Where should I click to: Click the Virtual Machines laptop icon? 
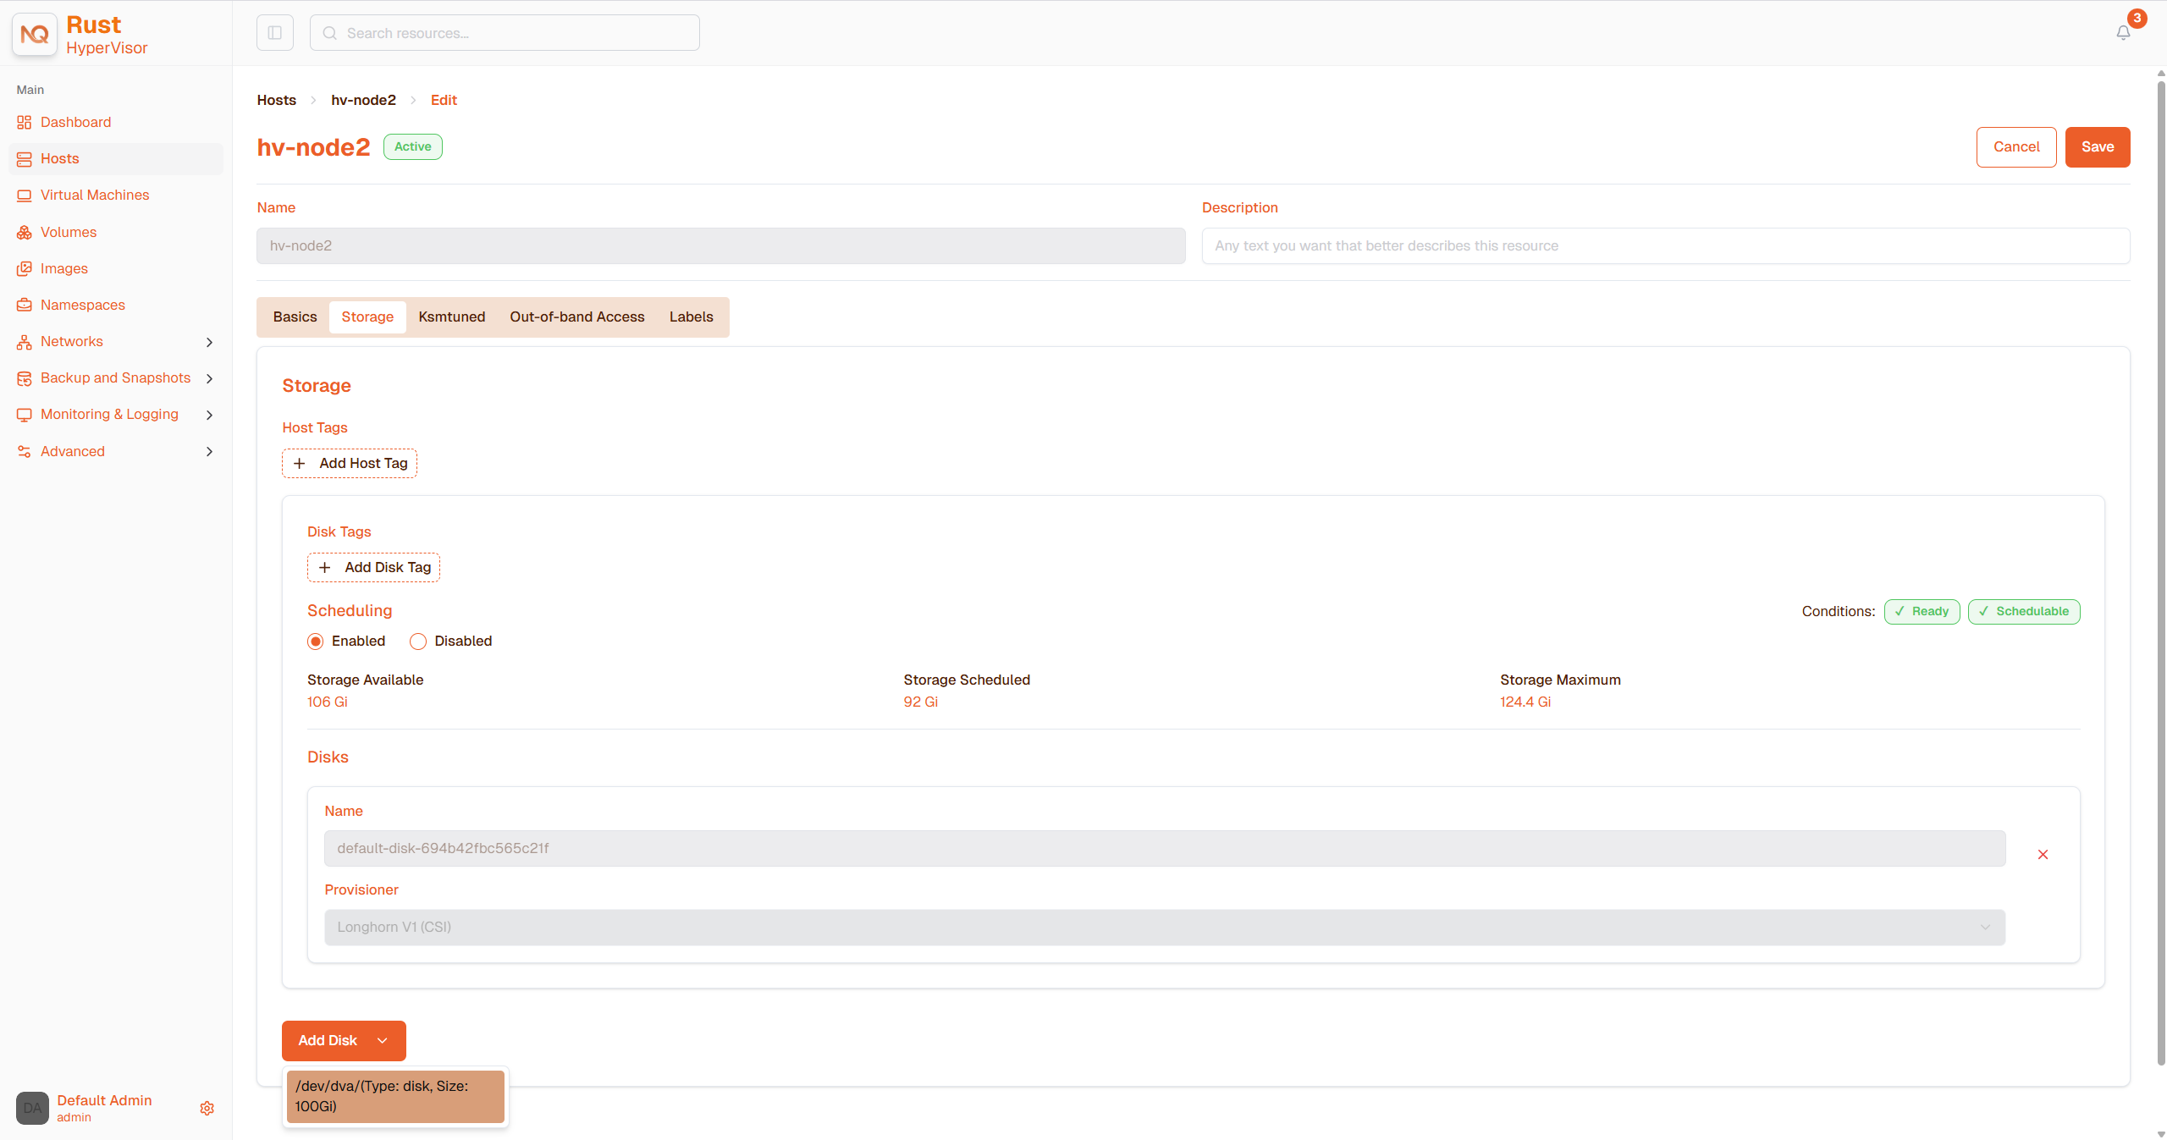click(24, 196)
